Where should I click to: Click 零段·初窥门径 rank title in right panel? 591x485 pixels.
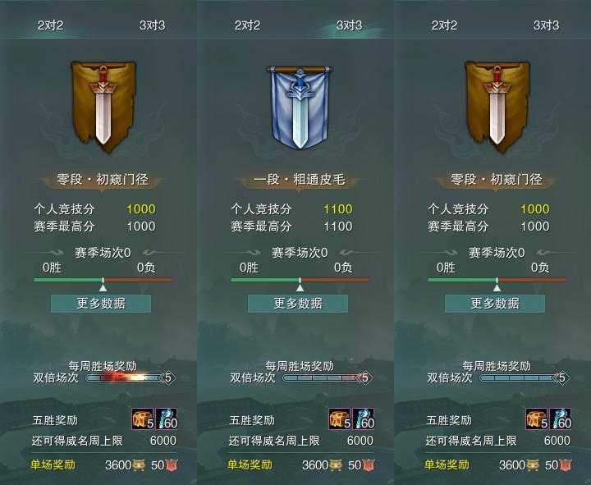(x=497, y=180)
